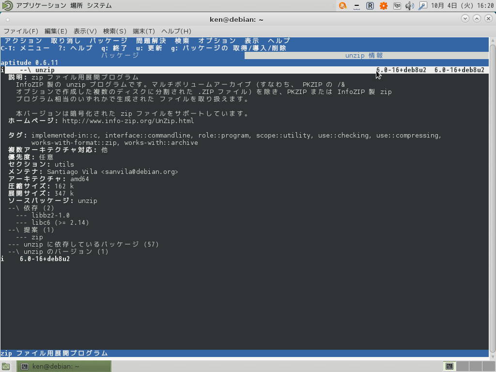Click the aptitude 0.6.11 version label
Viewport: 496px width, 372px height.
click(x=30, y=62)
